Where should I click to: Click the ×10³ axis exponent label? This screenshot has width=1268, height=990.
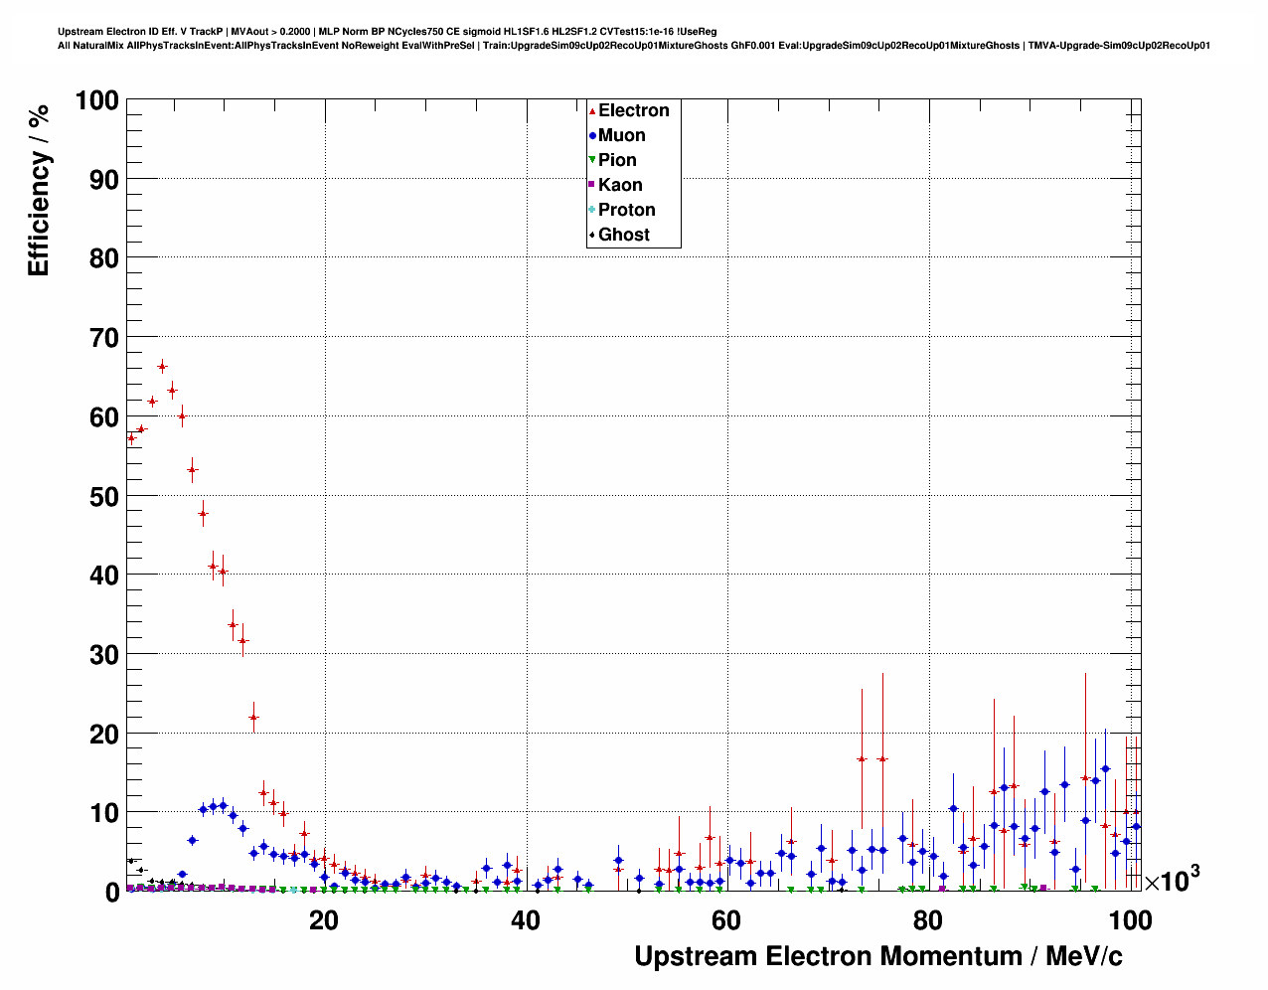point(1172,880)
